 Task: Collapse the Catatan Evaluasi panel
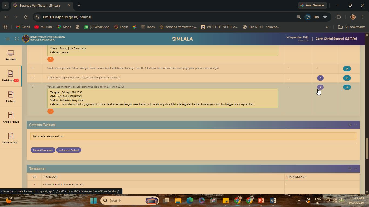355,125
